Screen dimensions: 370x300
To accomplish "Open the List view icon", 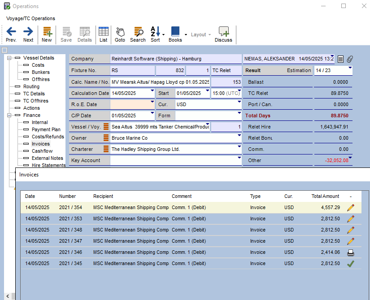I will coord(103,34).
